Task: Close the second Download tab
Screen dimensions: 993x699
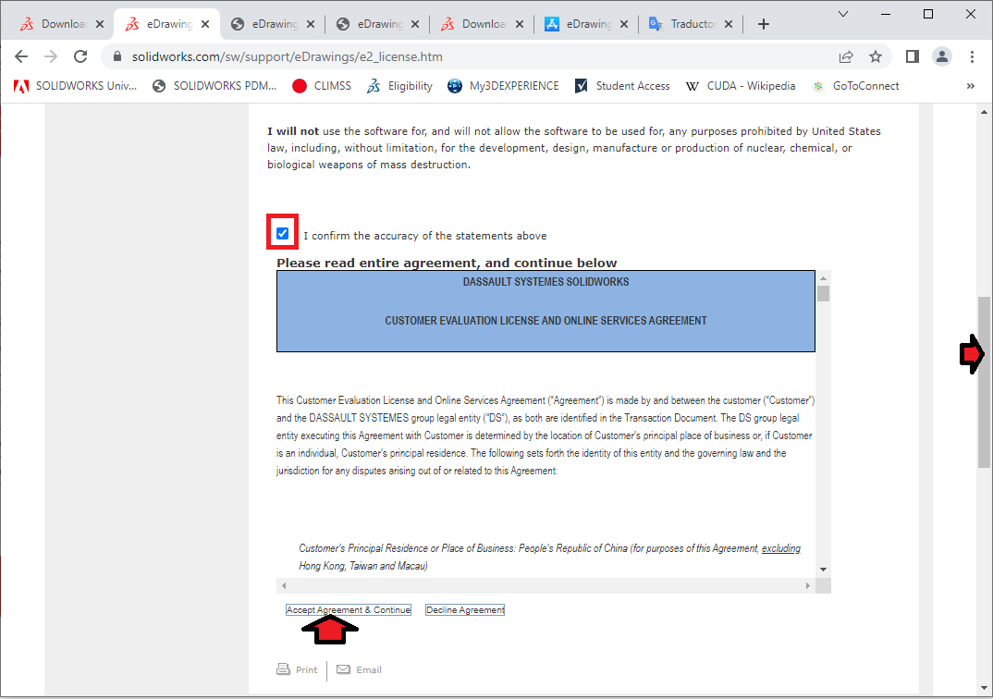Action: click(x=520, y=24)
